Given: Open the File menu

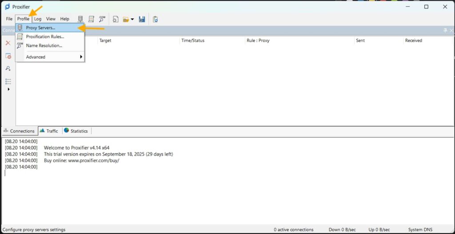Looking at the screenshot, I should pyautogui.click(x=9, y=19).
